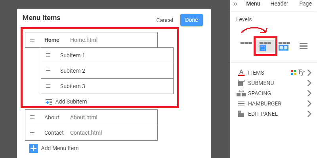Click the drag handle icon on Subitem 2

[48, 71]
